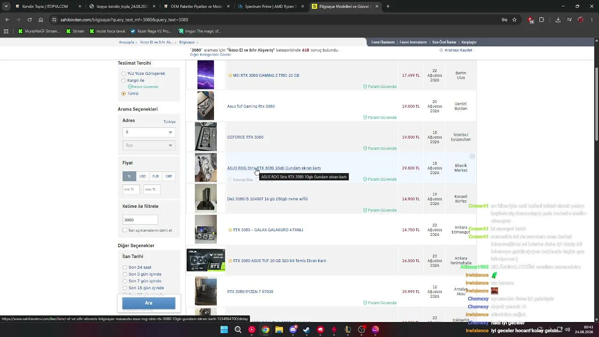Select TL currency button
Screen dimensions: 599x337
tap(129, 176)
